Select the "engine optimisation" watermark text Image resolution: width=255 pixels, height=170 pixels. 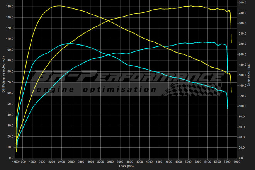tap(96, 90)
